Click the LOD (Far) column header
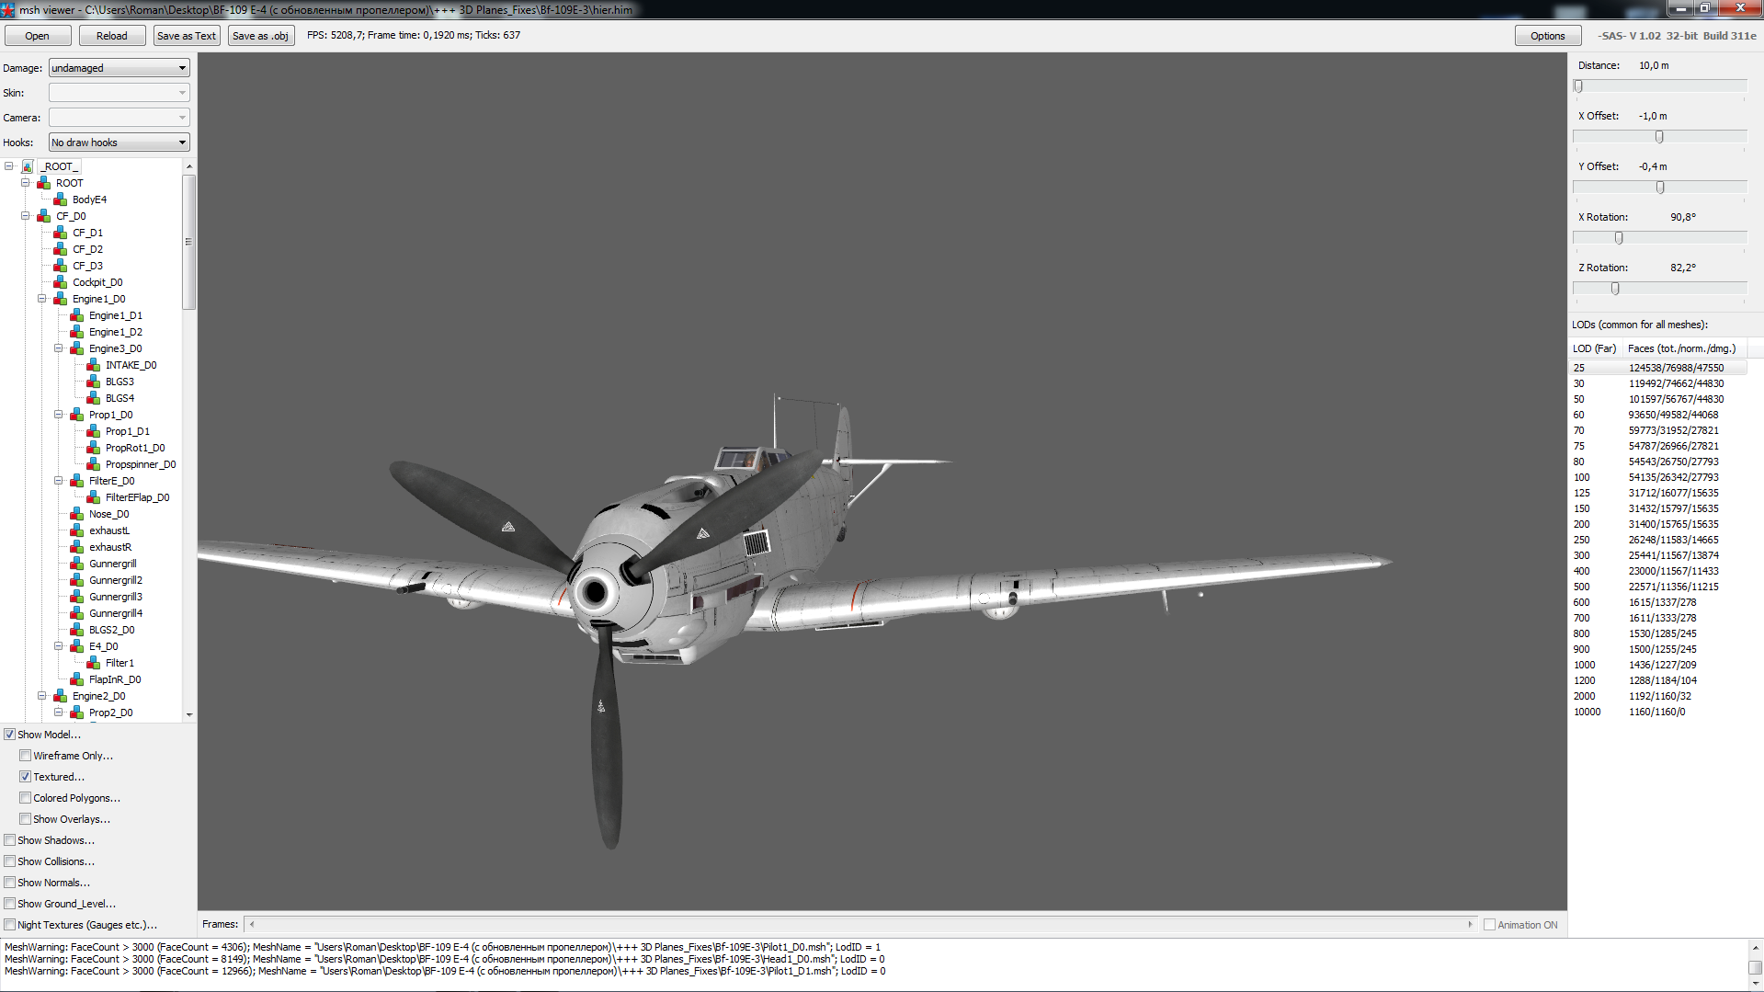 (1595, 348)
